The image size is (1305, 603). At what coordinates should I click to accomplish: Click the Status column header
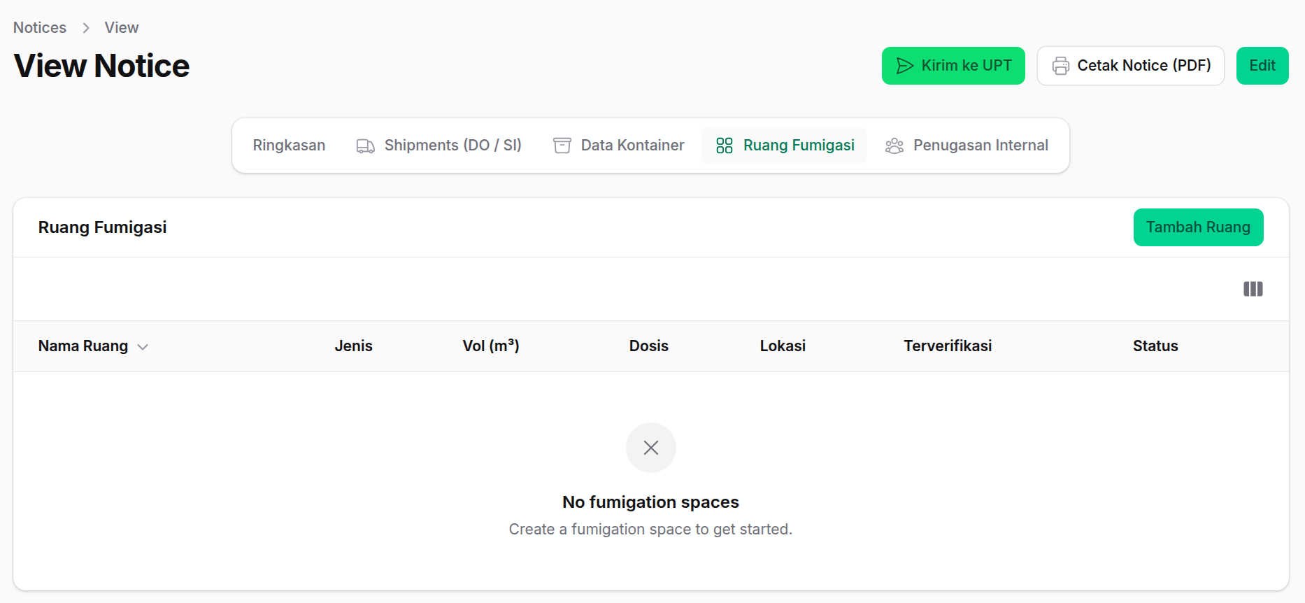coord(1155,346)
